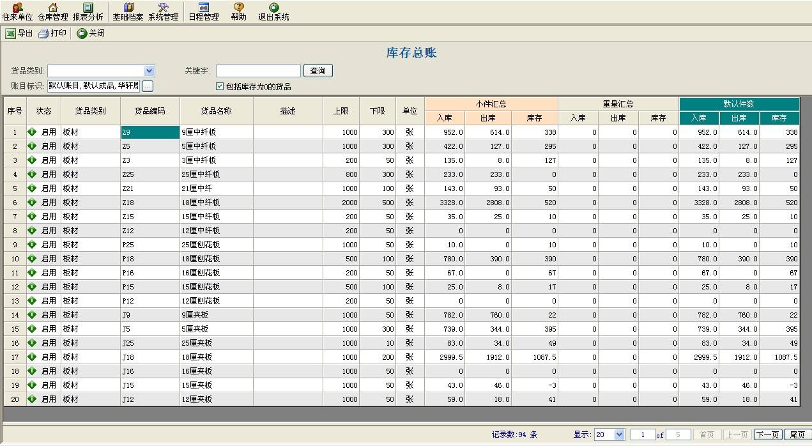
Task: Go to the next page using 下一页
Action: click(767, 434)
